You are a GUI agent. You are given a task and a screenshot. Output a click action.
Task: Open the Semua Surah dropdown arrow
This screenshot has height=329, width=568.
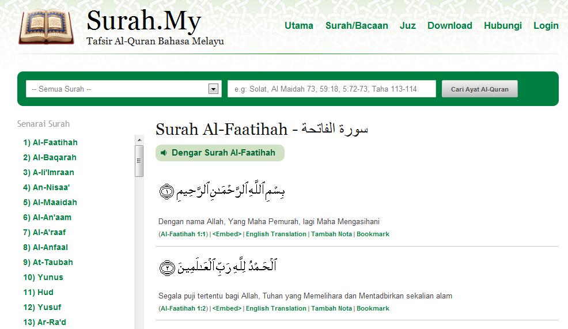pos(213,89)
